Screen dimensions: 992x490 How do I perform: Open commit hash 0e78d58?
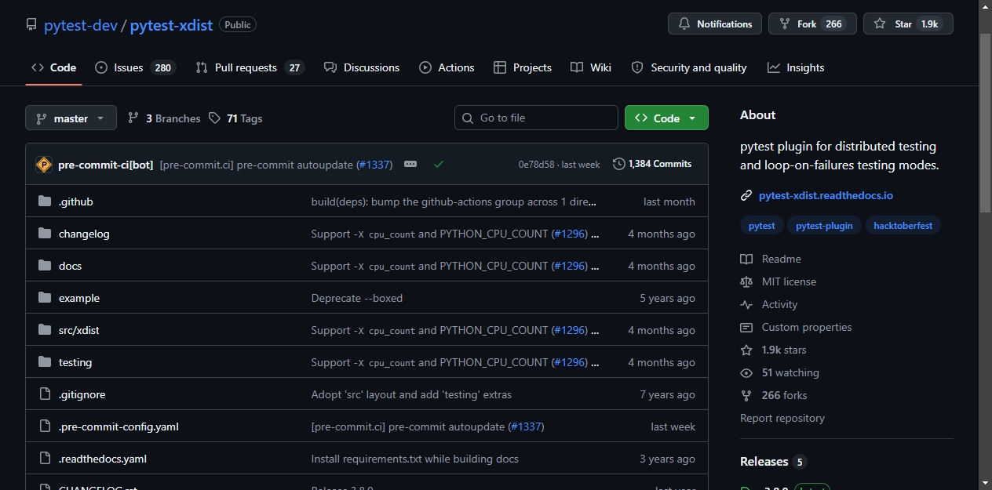pyautogui.click(x=536, y=165)
